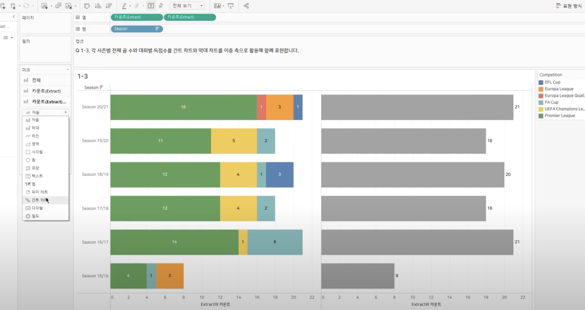Click the swap rows and columns icon

(87, 6)
